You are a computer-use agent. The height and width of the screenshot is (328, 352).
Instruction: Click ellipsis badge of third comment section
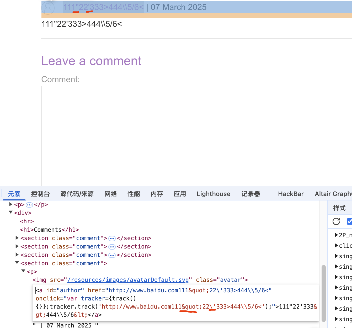pyautogui.click(x=112, y=255)
